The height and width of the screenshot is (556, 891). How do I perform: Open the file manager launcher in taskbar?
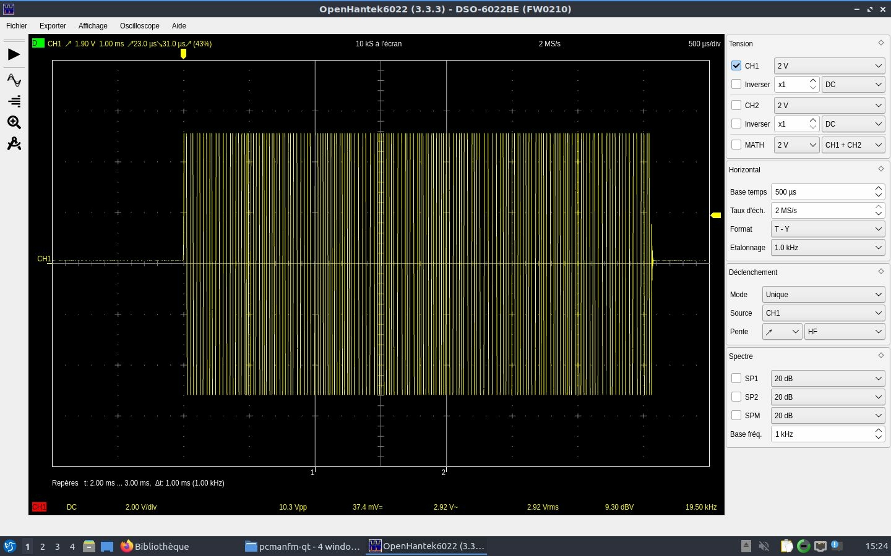click(x=89, y=546)
